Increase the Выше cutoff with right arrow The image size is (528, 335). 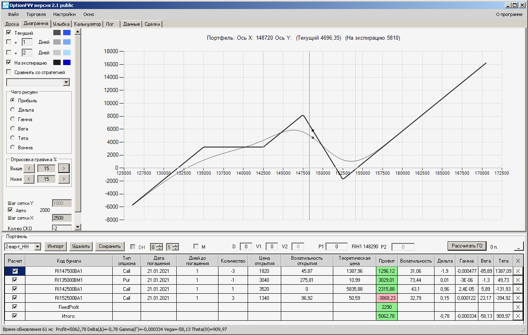click(64, 168)
